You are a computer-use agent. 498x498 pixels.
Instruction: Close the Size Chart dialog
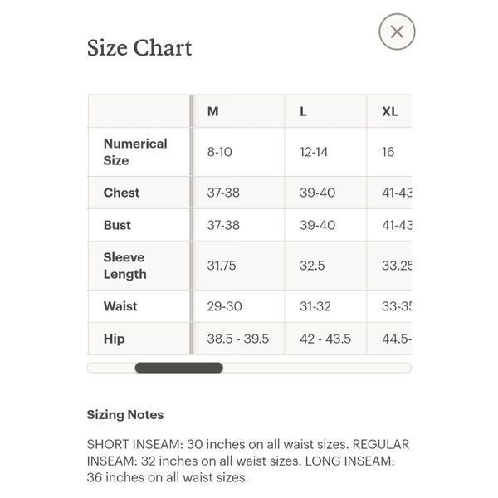[397, 32]
